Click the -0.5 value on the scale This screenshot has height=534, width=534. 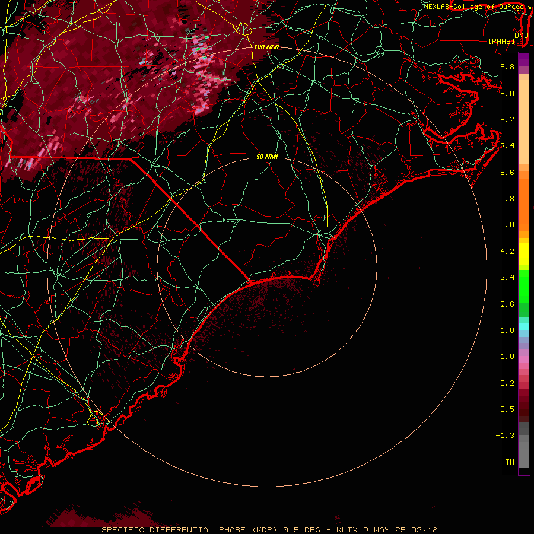(505, 409)
